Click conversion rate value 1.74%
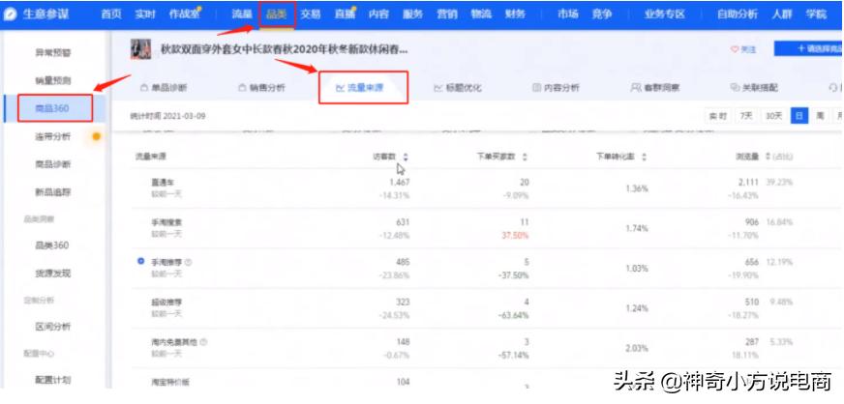 [637, 228]
